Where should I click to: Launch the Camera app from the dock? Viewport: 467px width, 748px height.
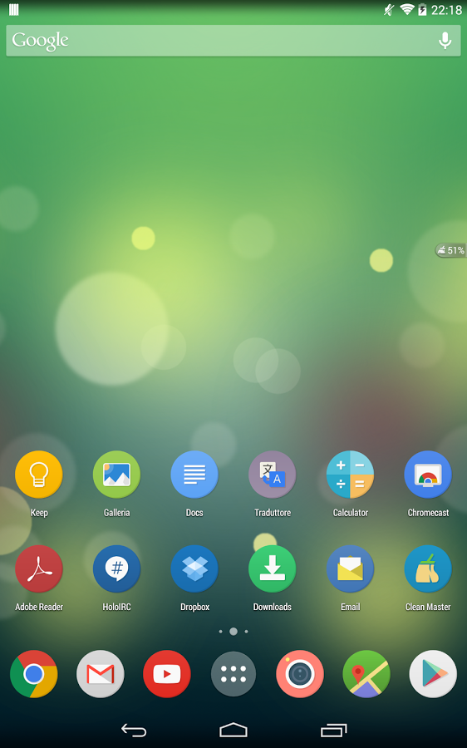click(x=300, y=674)
